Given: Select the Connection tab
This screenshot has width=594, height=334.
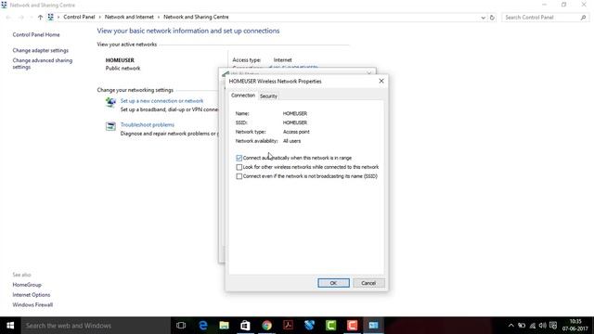Looking at the screenshot, I should point(243,96).
